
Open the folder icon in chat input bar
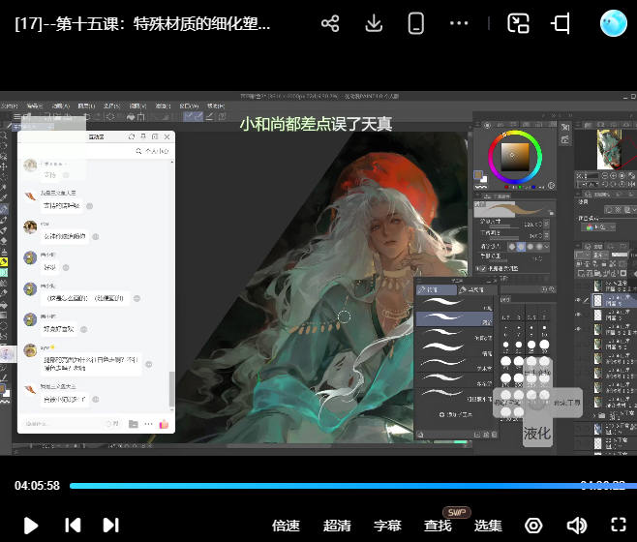point(134,424)
